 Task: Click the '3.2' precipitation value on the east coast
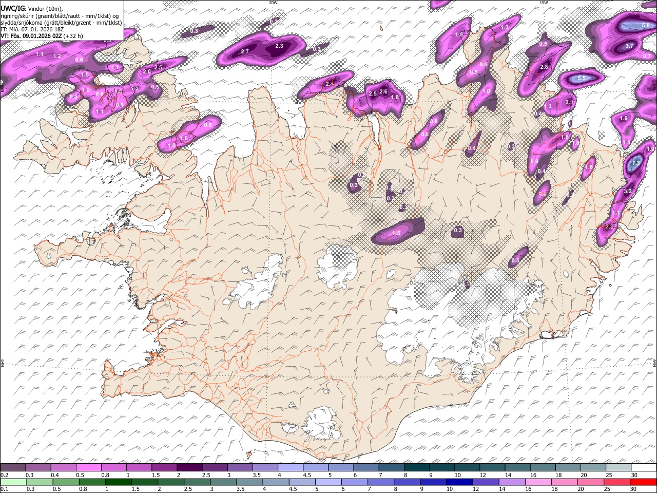coord(627,191)
